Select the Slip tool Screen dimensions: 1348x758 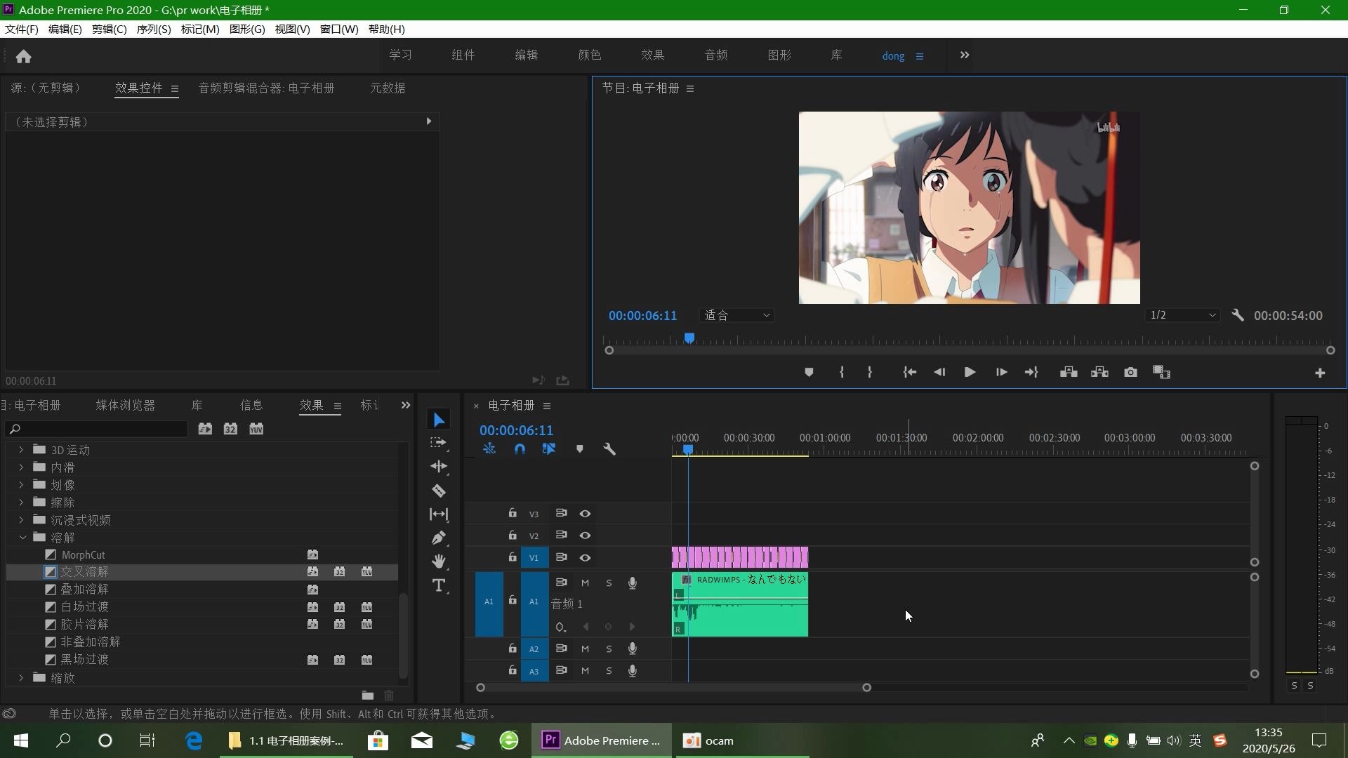(439, 514)
